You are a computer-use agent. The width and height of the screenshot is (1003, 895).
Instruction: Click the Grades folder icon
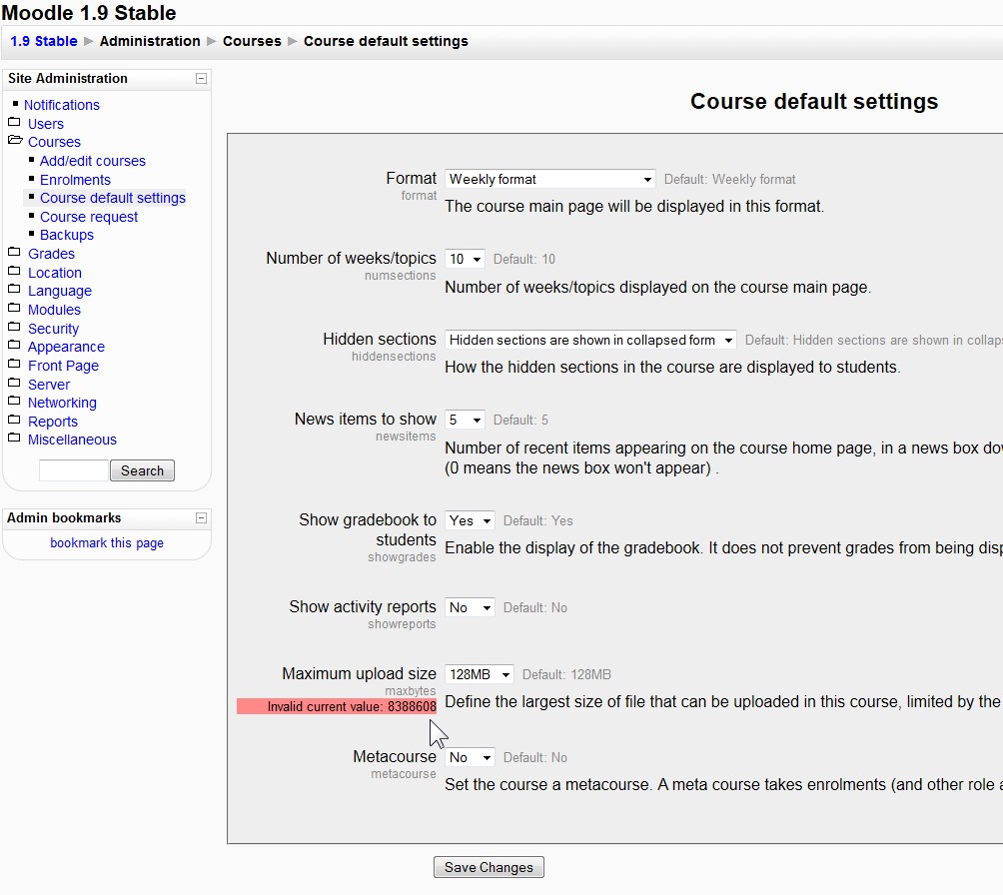(14, 252)
